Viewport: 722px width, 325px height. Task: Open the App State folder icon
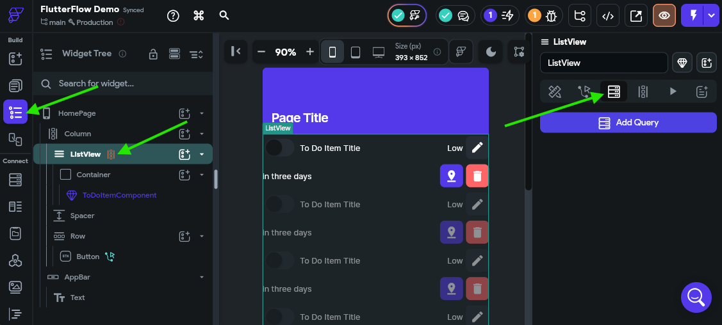(x=15, y=234)
